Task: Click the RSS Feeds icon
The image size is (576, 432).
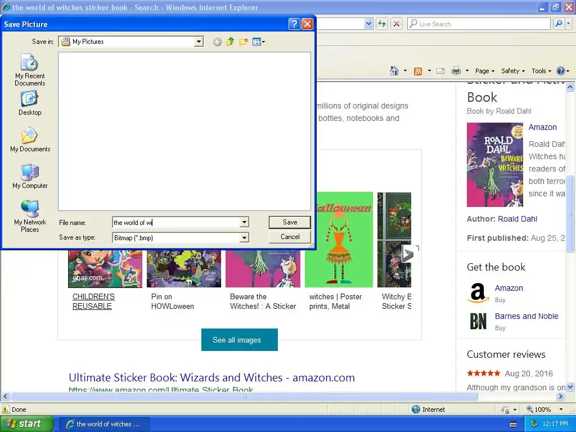Action: [x=418, y=71]
